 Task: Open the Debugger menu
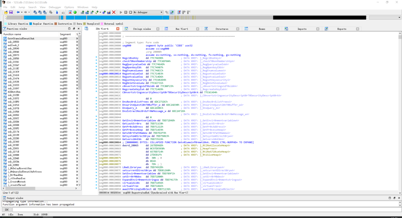tap(55, 7)
